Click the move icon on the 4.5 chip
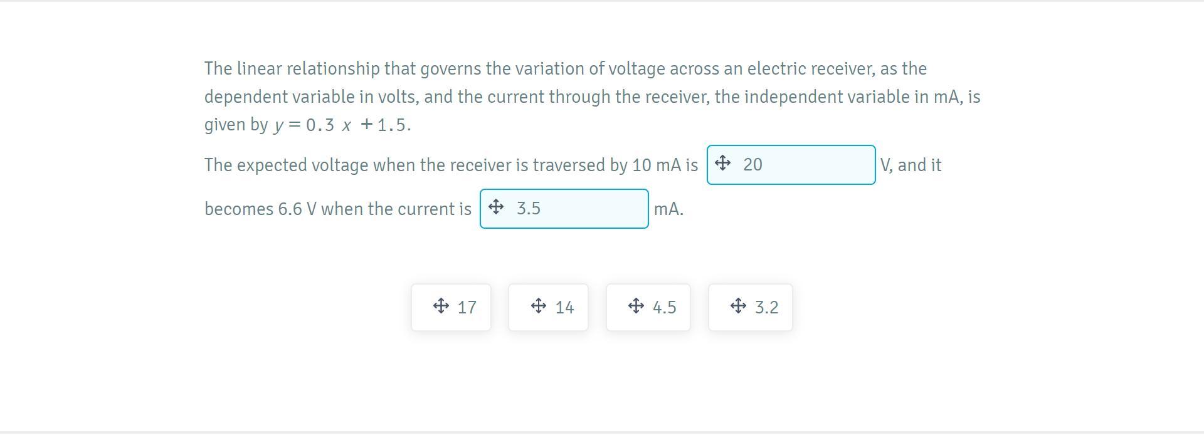The height and width of the screenshot is (435, 1204). tap(636, 307)
